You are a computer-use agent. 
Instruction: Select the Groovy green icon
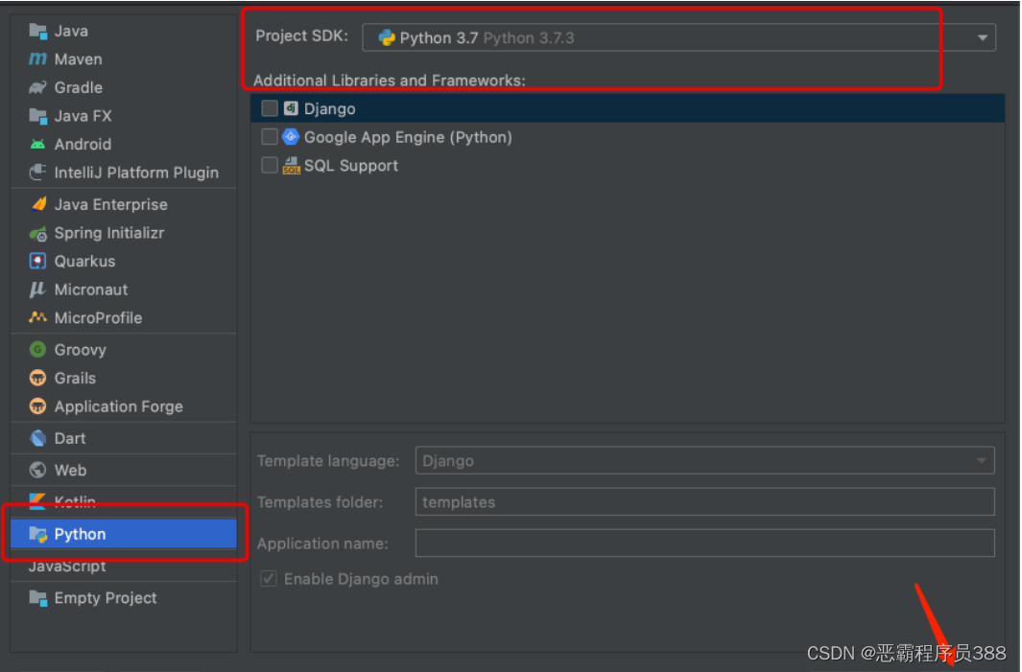[37, 350]
